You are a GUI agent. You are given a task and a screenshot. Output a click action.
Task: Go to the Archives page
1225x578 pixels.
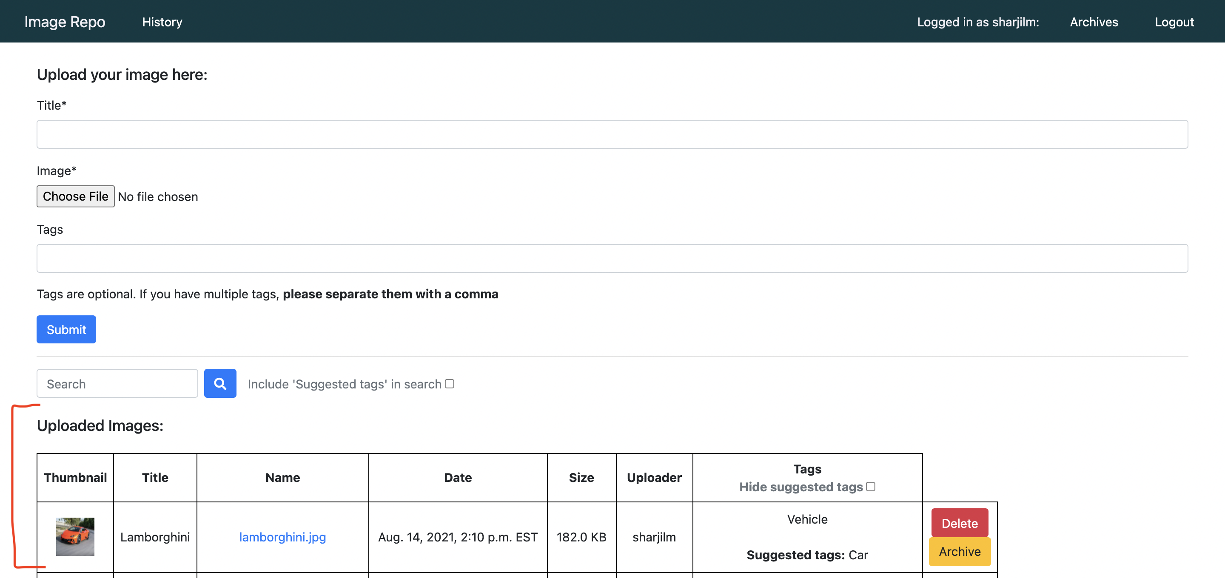pyautogui.click(x=1093, y=22)
